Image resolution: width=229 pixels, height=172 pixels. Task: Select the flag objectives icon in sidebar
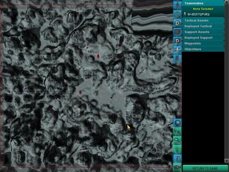[x=177, y=59]
